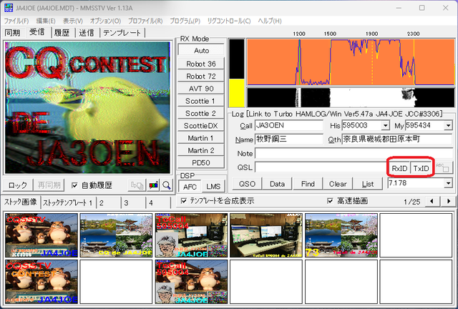Click the Note input field

(354, 153)
